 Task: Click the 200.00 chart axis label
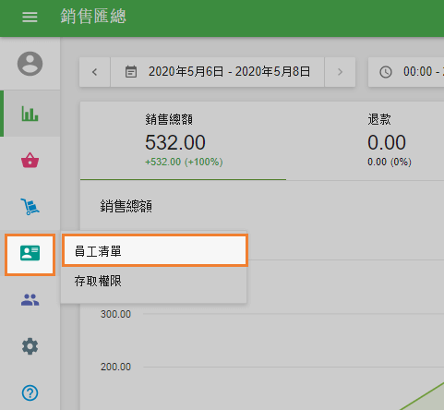[115, 367]
